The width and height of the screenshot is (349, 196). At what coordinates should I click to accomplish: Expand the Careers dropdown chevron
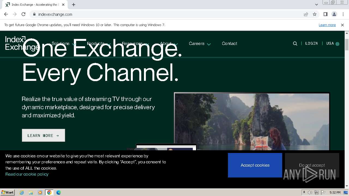(x=209, y=44)
